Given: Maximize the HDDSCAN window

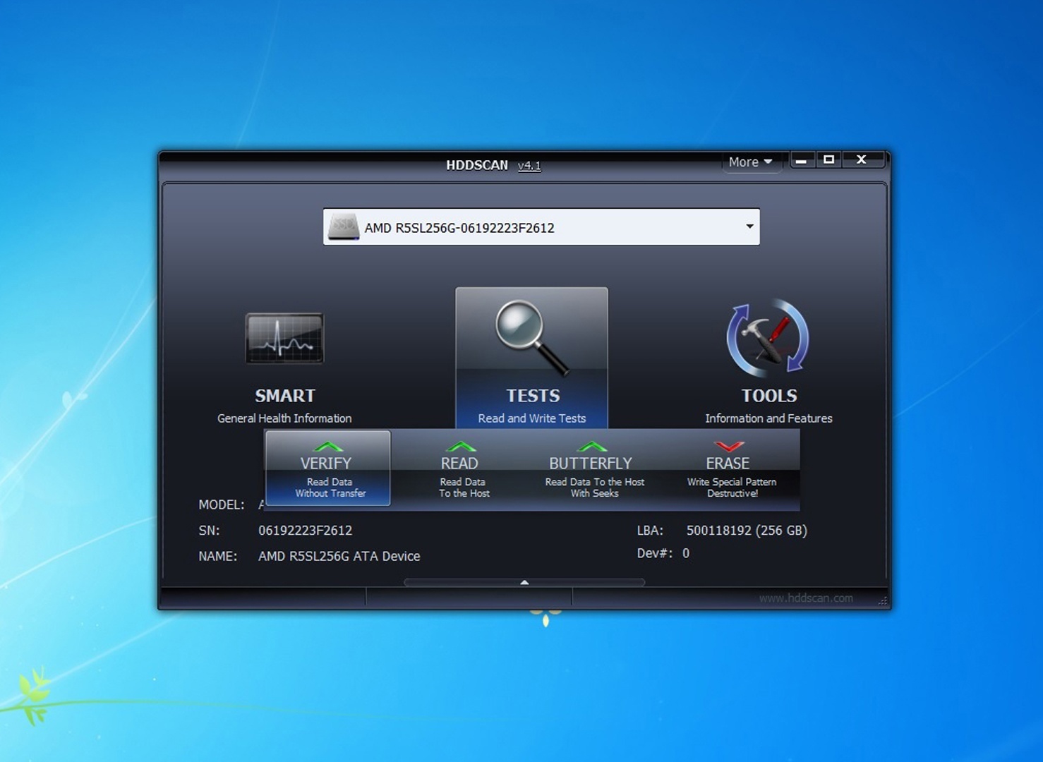Looking at the screenshot, I should click(x=829, y=160).
